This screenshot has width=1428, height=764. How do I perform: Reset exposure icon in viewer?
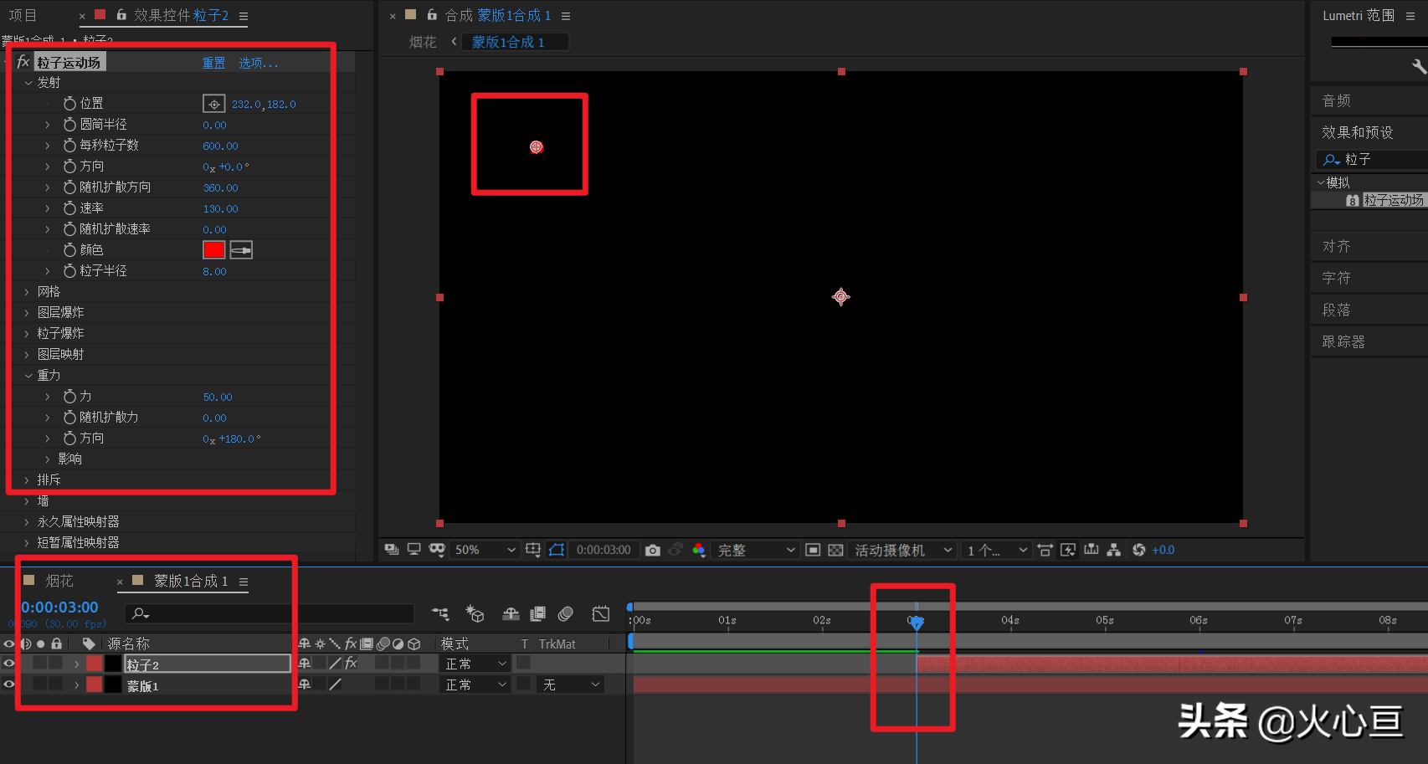[x=1138, y=550]
